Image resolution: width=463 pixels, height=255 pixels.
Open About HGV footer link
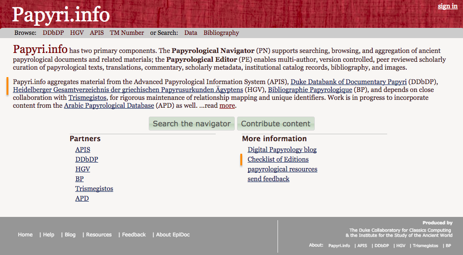point(401,246)
